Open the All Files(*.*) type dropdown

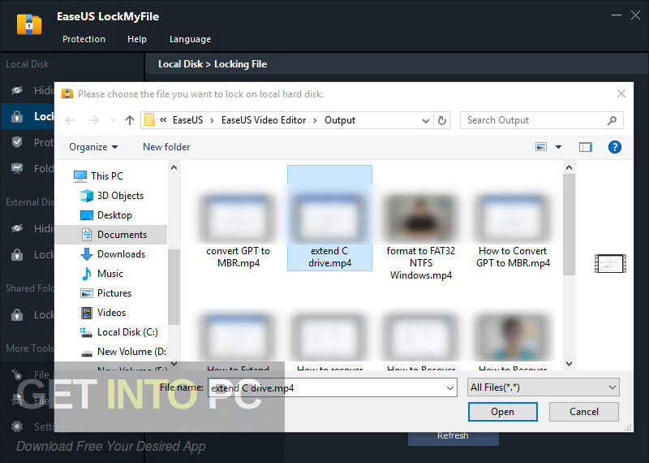point(543,387)
